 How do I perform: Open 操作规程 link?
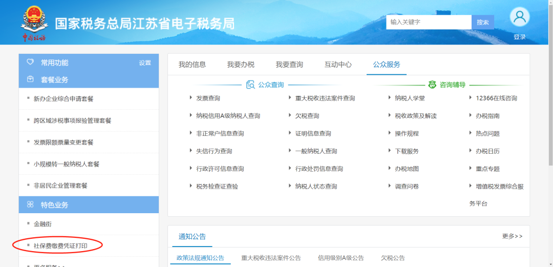tap(407, 133)
